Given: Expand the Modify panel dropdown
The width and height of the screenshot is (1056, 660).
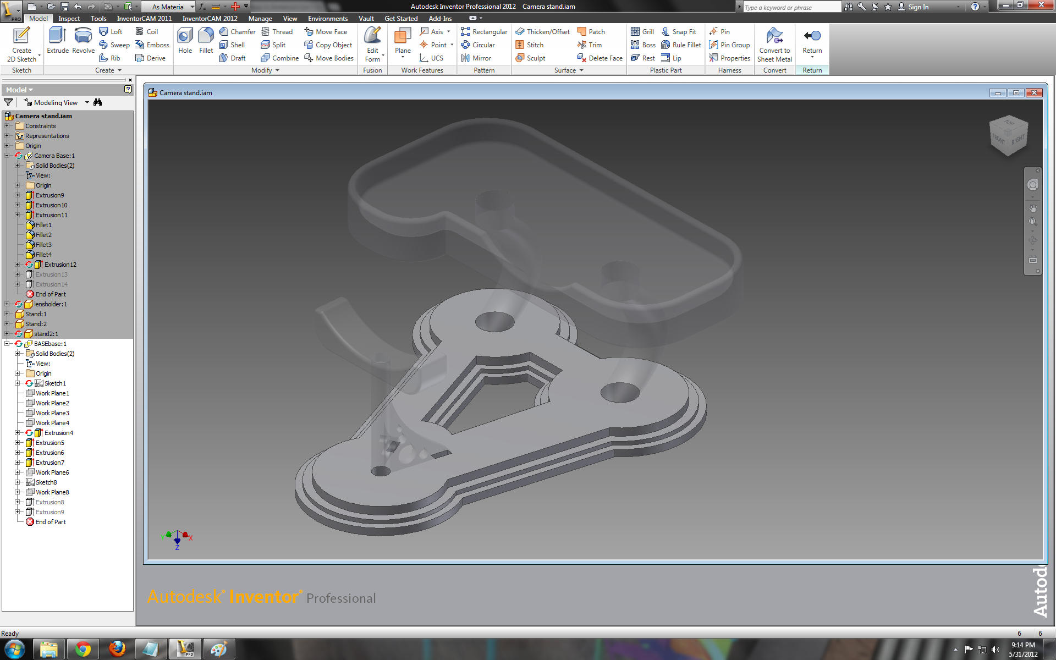Looking at the screenshot, I should pos(266,70).
